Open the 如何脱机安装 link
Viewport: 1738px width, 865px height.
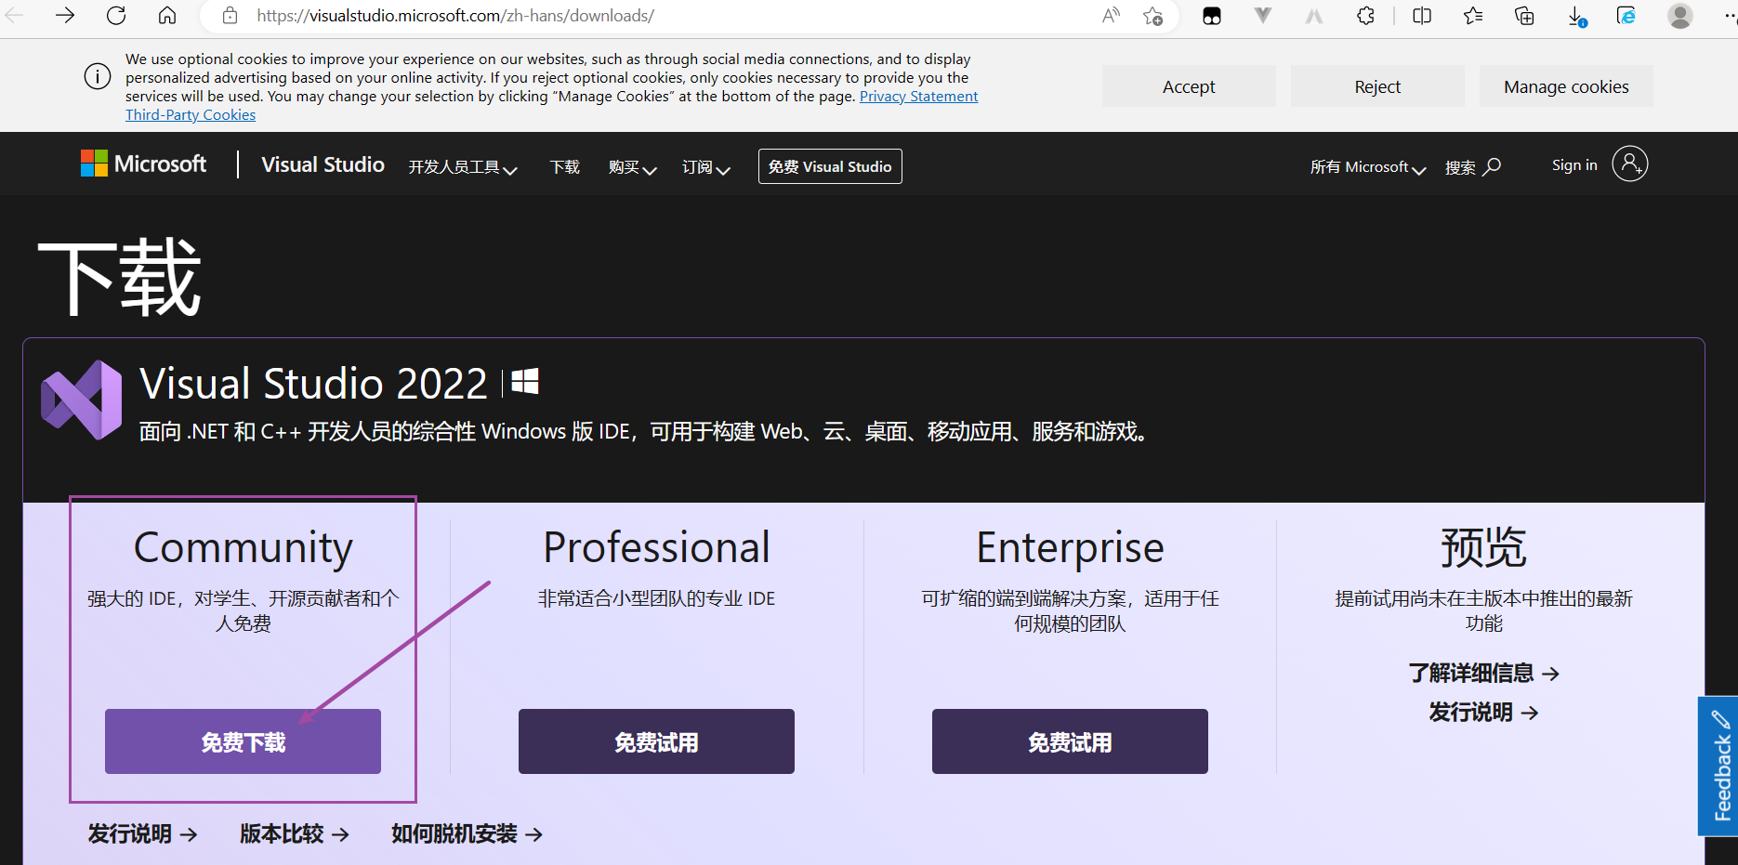[x=467, y=833]
